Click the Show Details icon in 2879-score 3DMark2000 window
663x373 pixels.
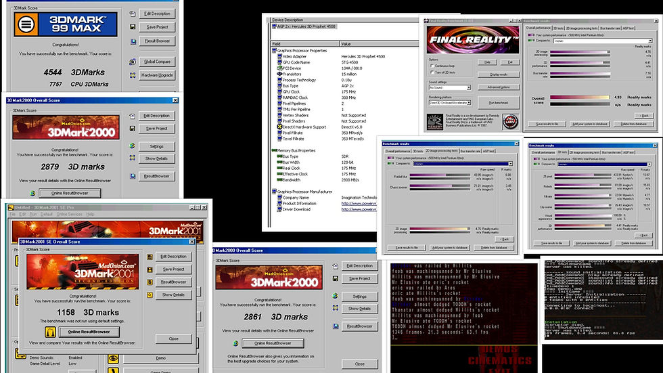click(x=133, y=158)
